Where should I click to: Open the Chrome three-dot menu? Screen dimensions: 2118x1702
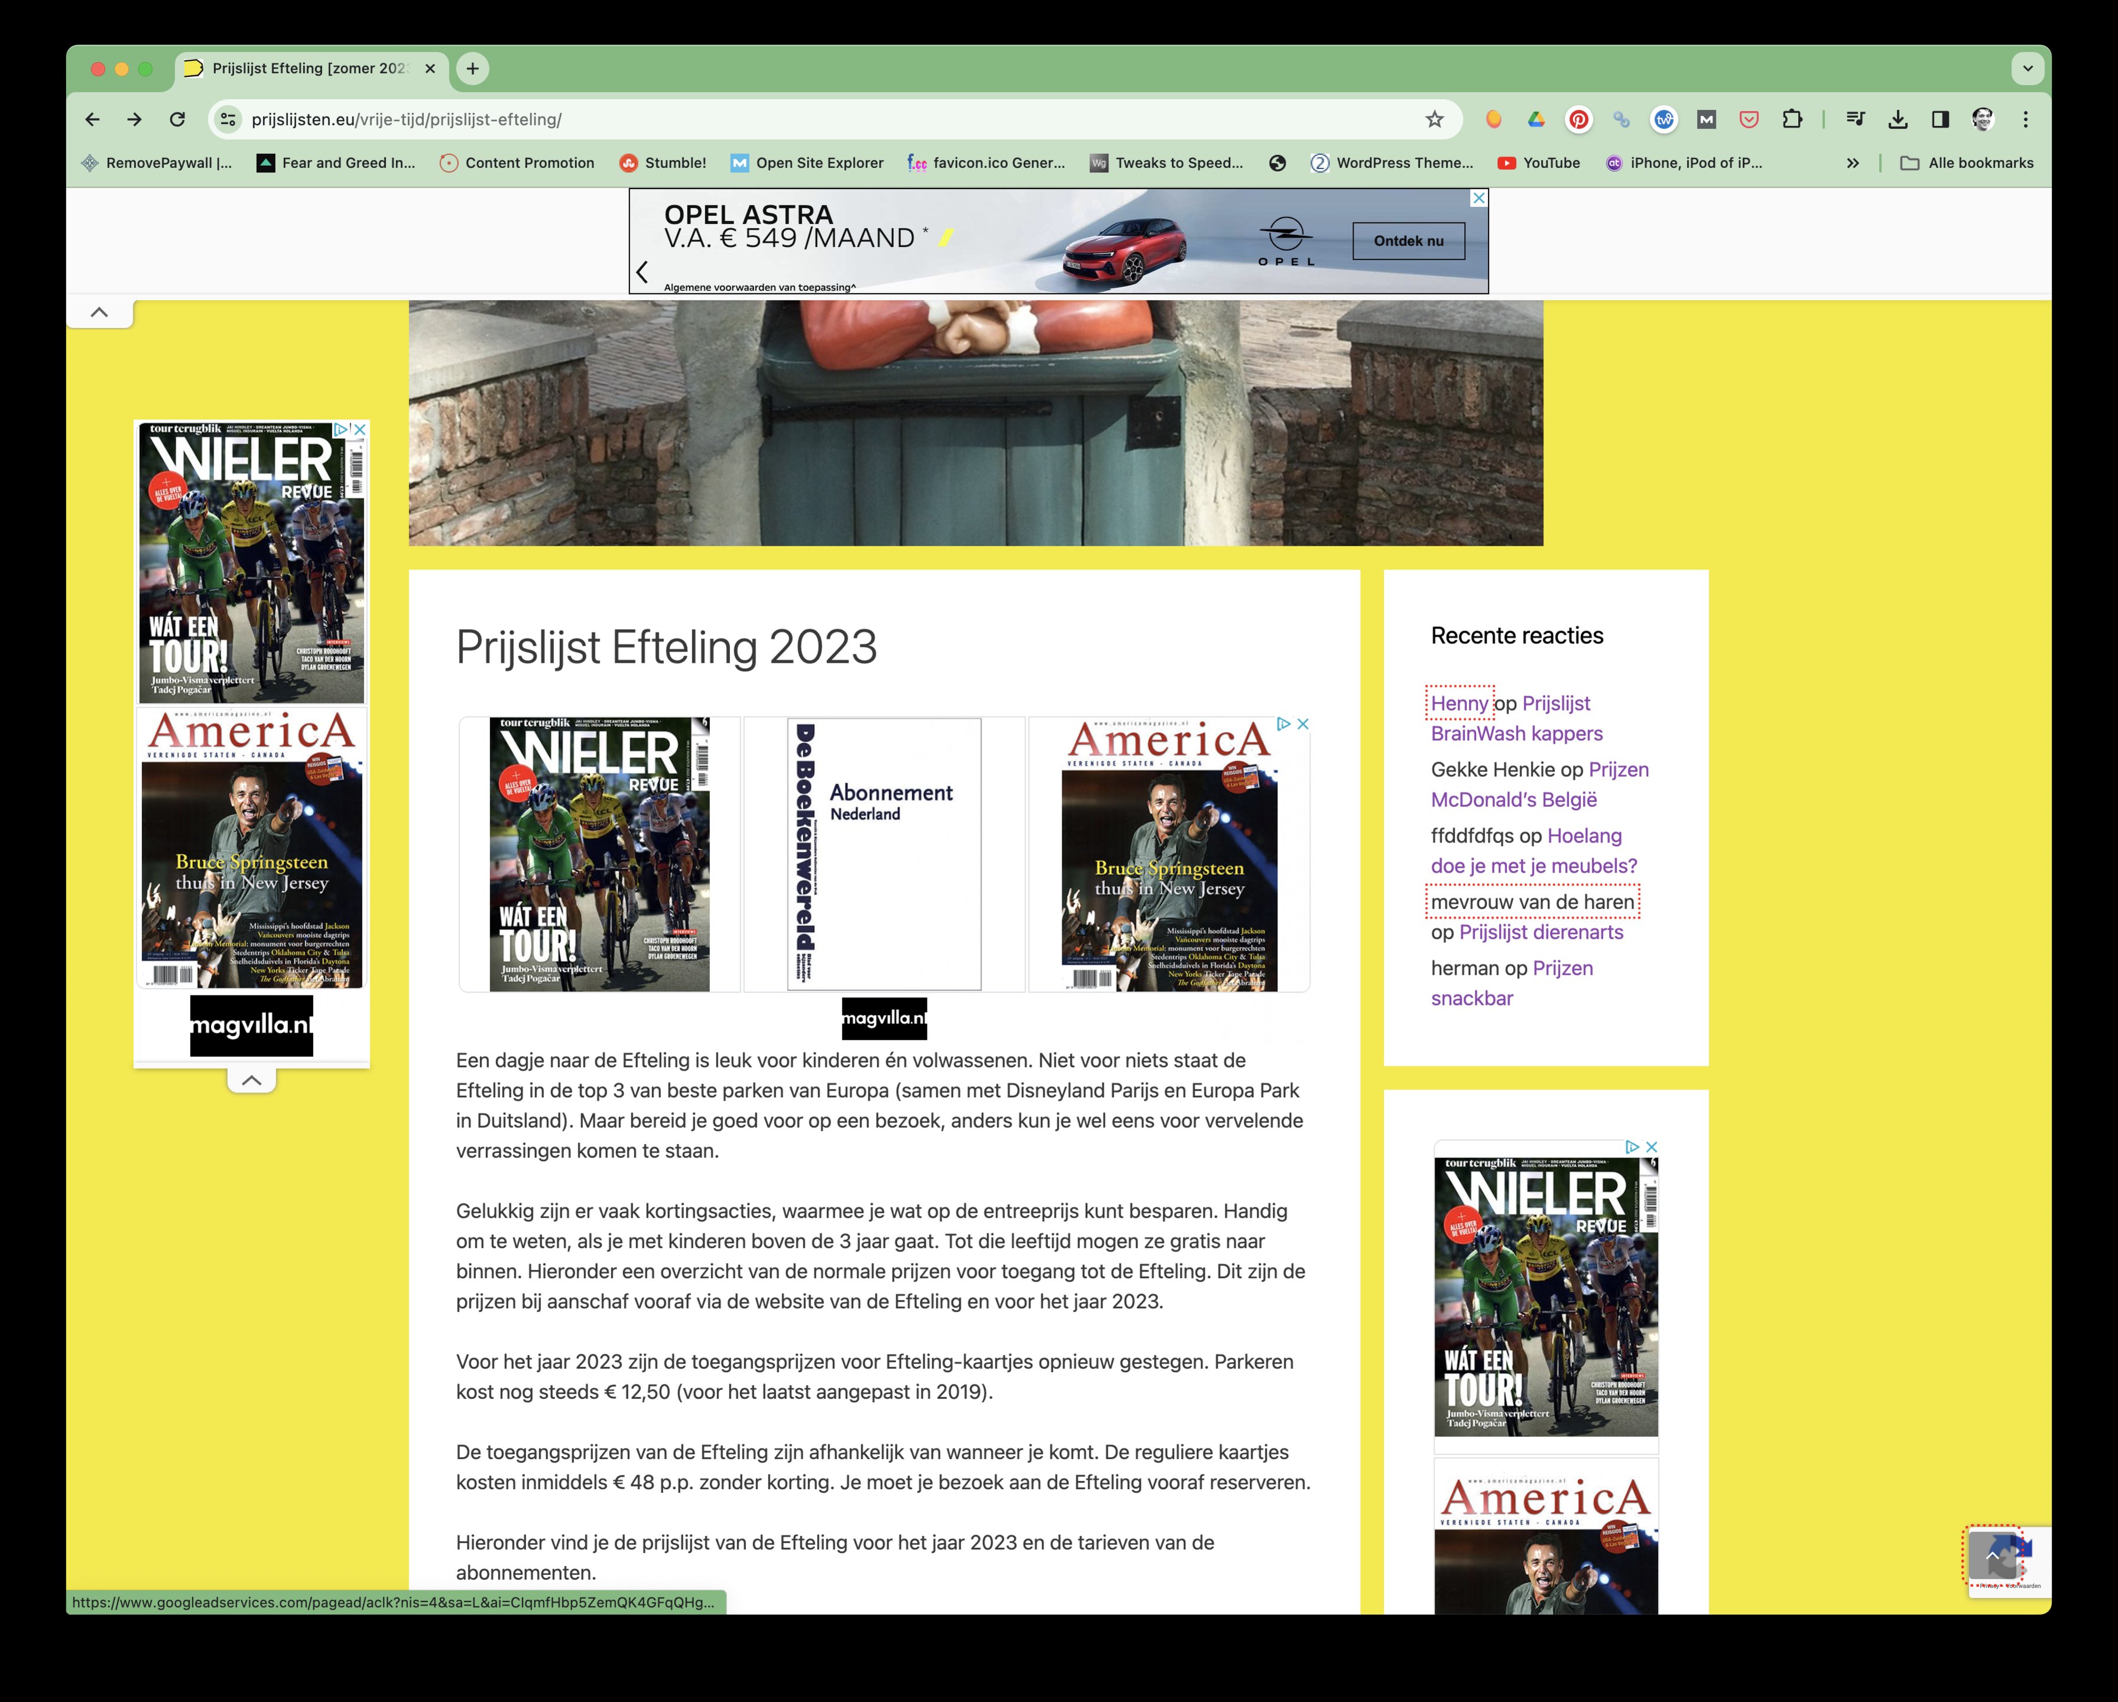tap(2026, 120)
